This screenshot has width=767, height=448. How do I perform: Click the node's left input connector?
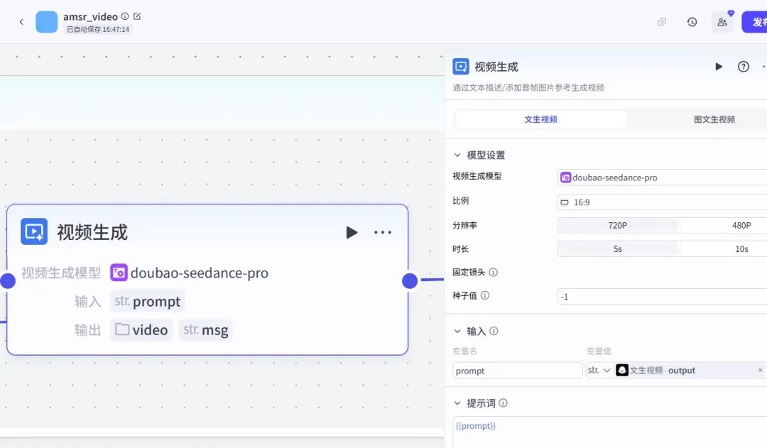coord(7,280)
